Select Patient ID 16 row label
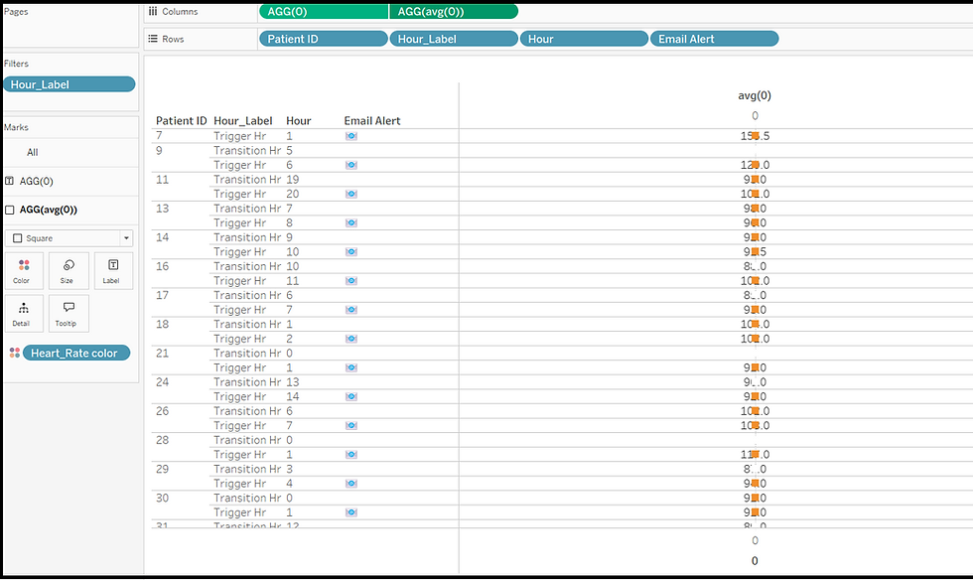Viewport: 973px width, 580px height. pyautogui.click(x=163, y=266)
